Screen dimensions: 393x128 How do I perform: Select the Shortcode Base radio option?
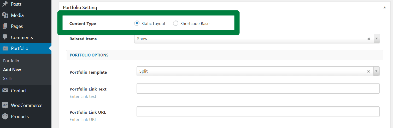tap(176, 23)
